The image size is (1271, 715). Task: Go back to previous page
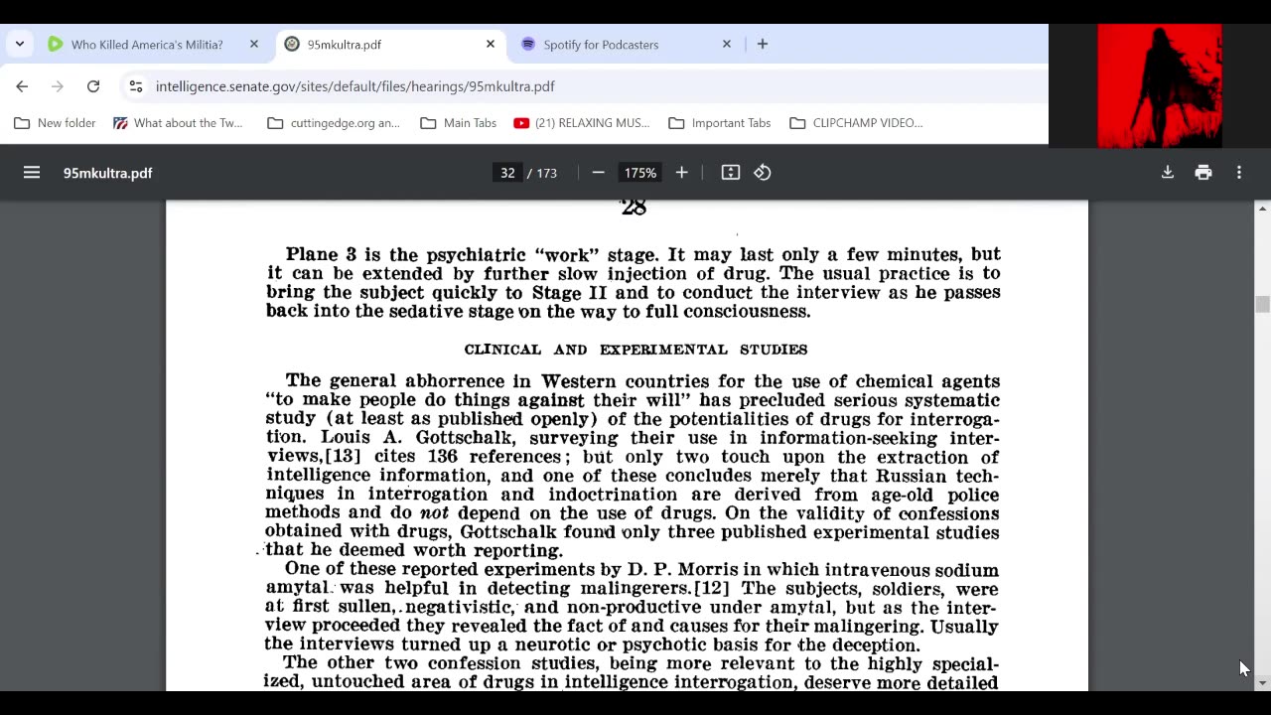[22, 86]
